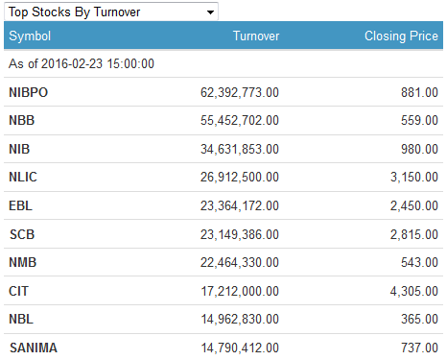Click SANIMA closing price 737.00
Screen dimensions: 447x360
pos(419,348)
